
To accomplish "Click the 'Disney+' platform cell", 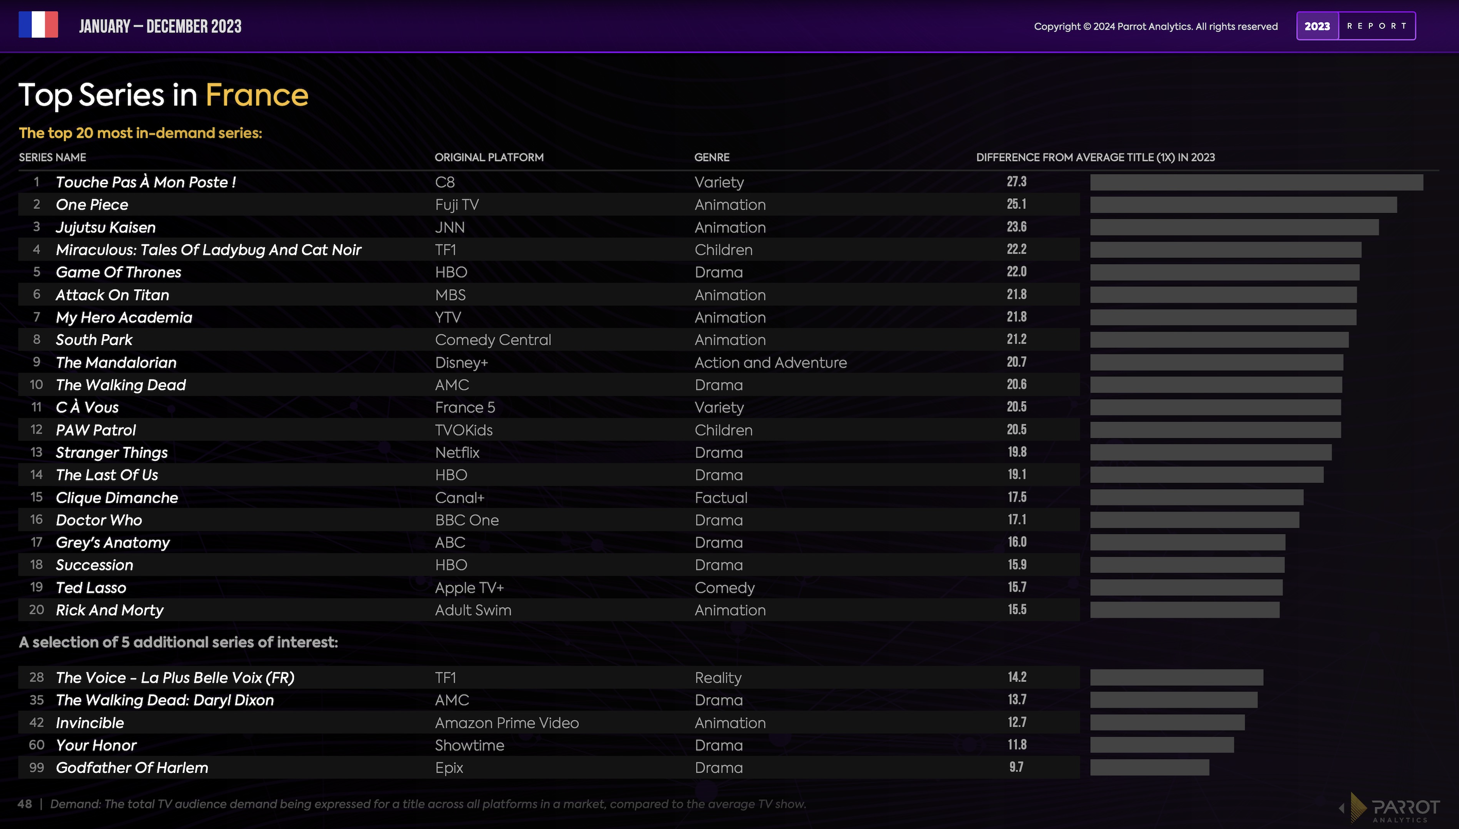I will point(462,362).
